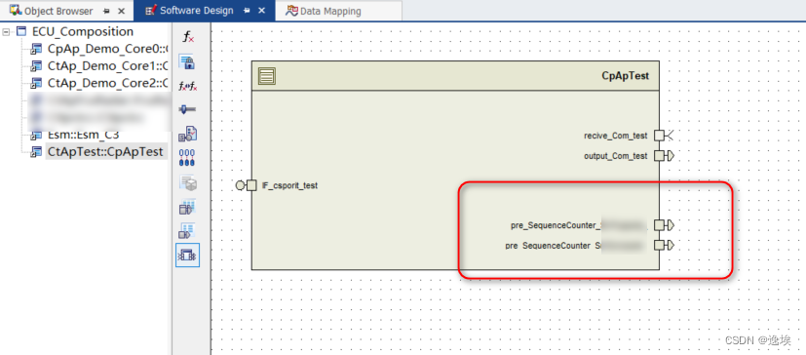Click the grayed-out 3D box toolbar icon
The image size is (806, 355).
188,182
